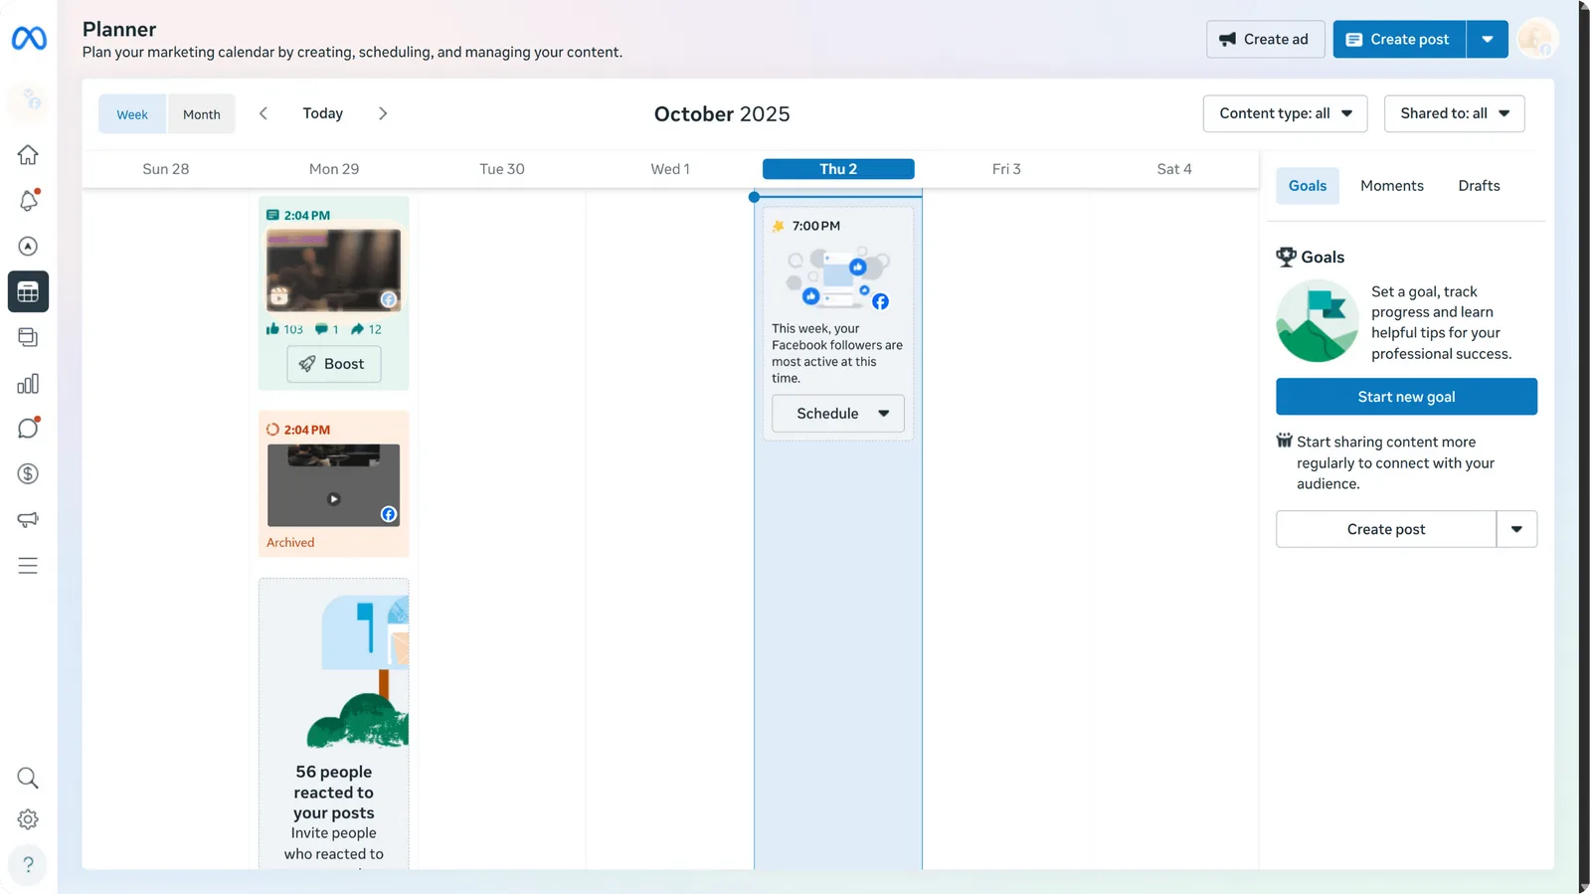Image resolution: width=1591 pixels, height=895 pixels.
Task: Expand the Shared to: all dropdown
Action: pyautogui.click(x=1454, y=113)
